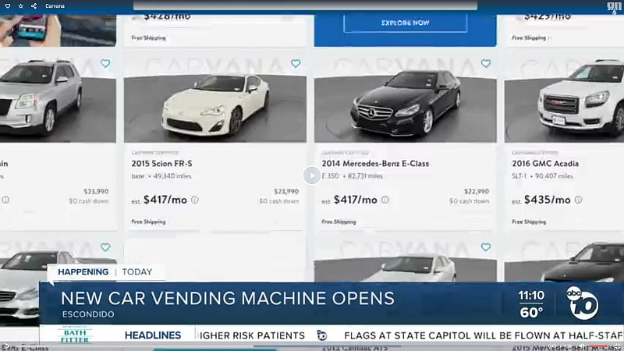
Task: Click the Carvana title text in top bar
Action: pos(55,6)
